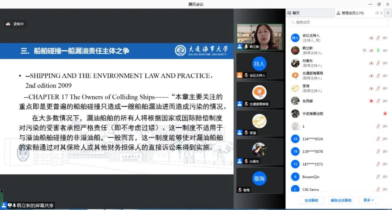Click 朱羿嶂's red recording icon
Screen dimensions: 392x210
click(371, 101)
